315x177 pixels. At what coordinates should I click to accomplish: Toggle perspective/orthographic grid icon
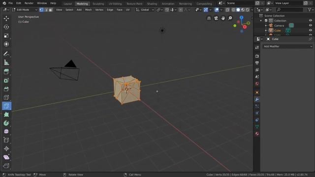coord(209,18)
